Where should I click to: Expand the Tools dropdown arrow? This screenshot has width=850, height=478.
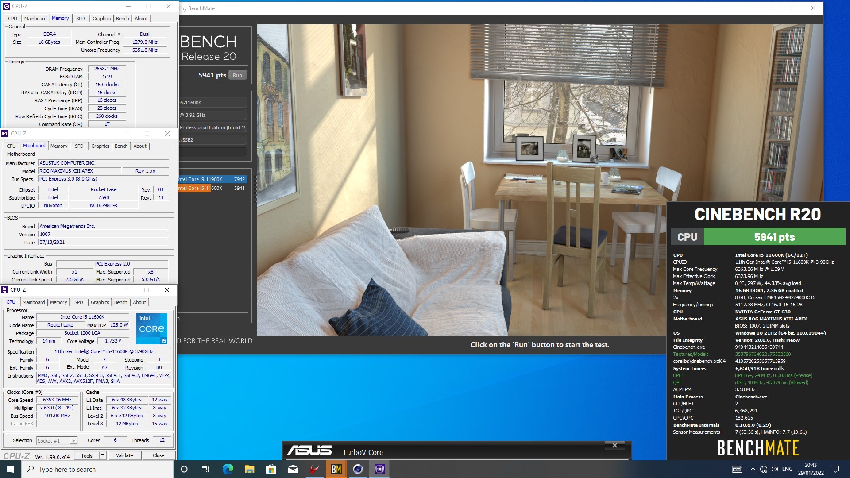(103, 455)
